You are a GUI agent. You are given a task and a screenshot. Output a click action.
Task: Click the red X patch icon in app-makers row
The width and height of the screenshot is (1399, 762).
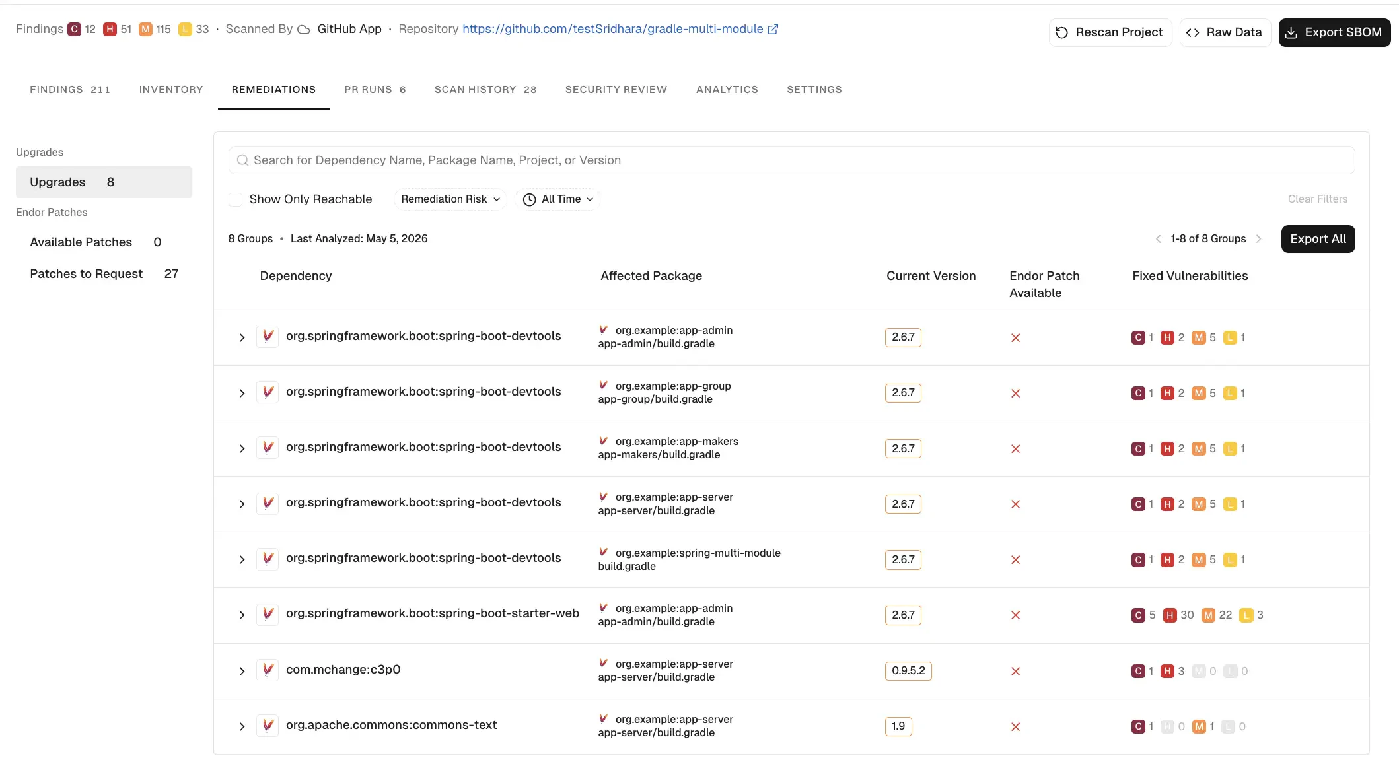[1016, 449]
